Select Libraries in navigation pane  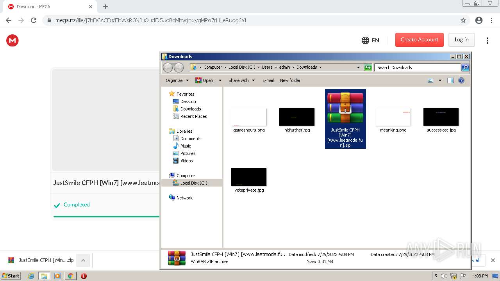[180, 131]
